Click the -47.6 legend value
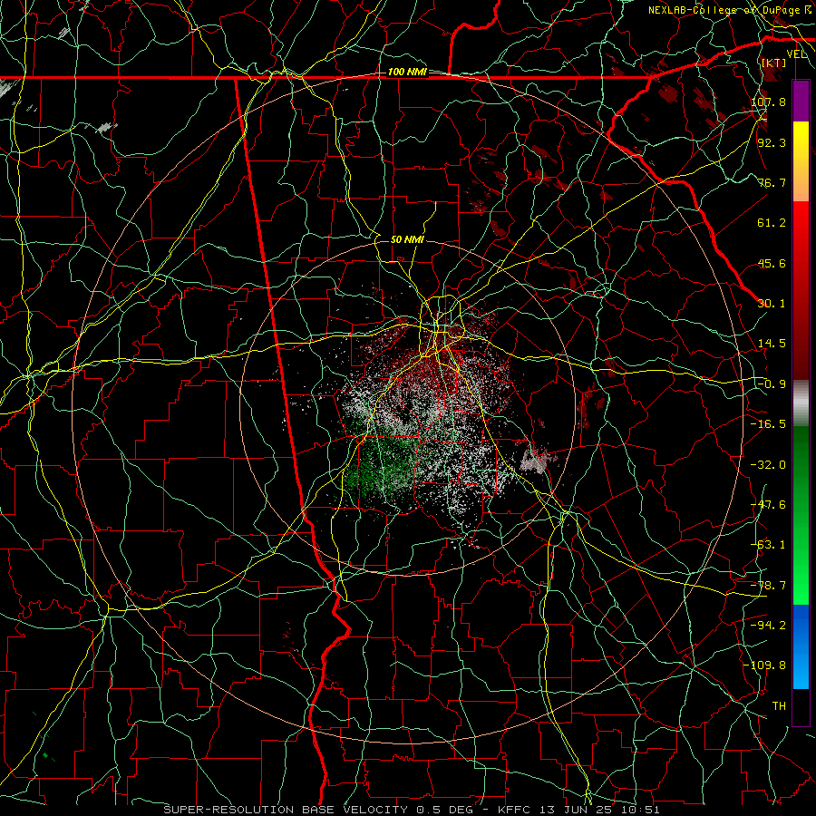Viewport: 816px width, 816px height. (768, 505)
